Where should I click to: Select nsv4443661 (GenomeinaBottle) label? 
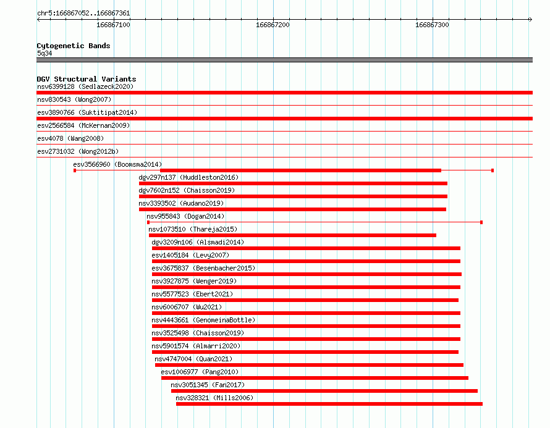point(203,320)
